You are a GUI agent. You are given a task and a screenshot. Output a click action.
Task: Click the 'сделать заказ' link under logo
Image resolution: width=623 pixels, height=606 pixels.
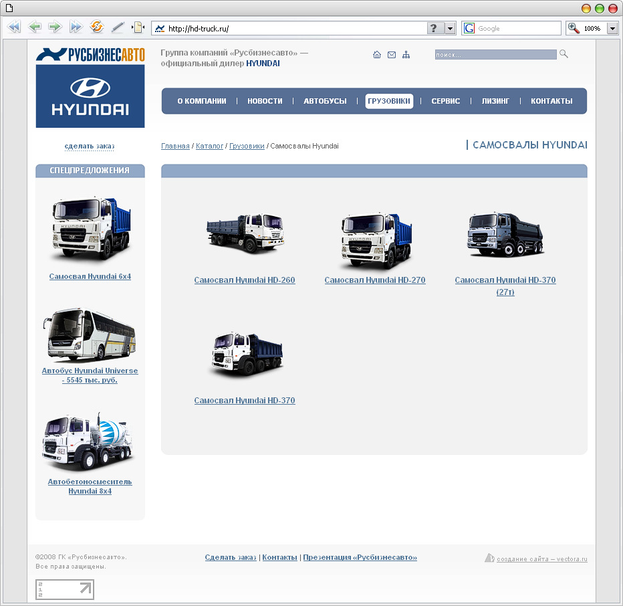pos(90,146)
